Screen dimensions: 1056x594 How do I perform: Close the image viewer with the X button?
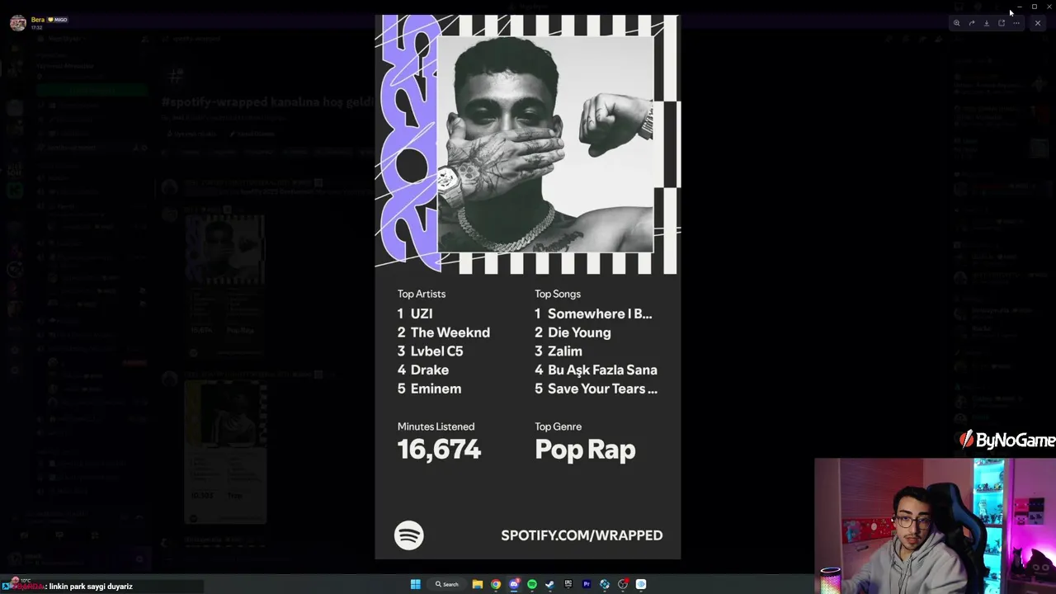click(1038, 23)
